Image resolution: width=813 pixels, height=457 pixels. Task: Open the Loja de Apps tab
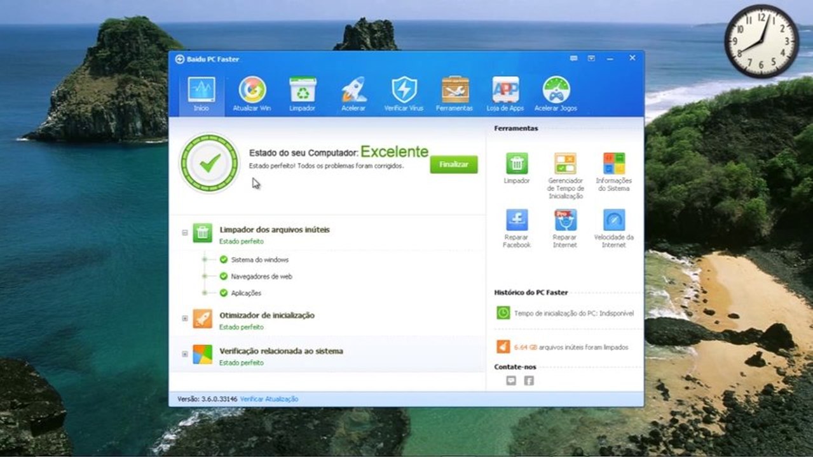505,95
